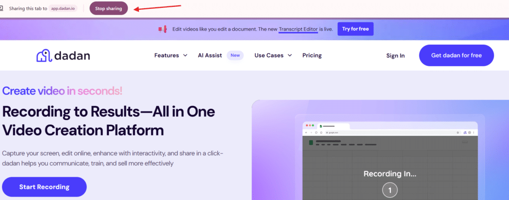Screen dimensions: 509x200
Task: Click the green spreadsheet icon in demo preview
Action: 310,142
